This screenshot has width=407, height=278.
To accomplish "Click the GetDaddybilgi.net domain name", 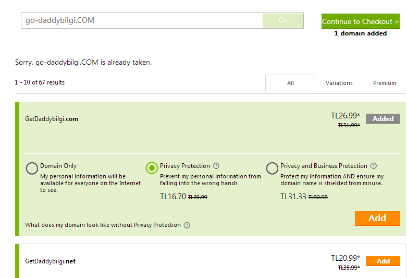I will pos(50,261).
